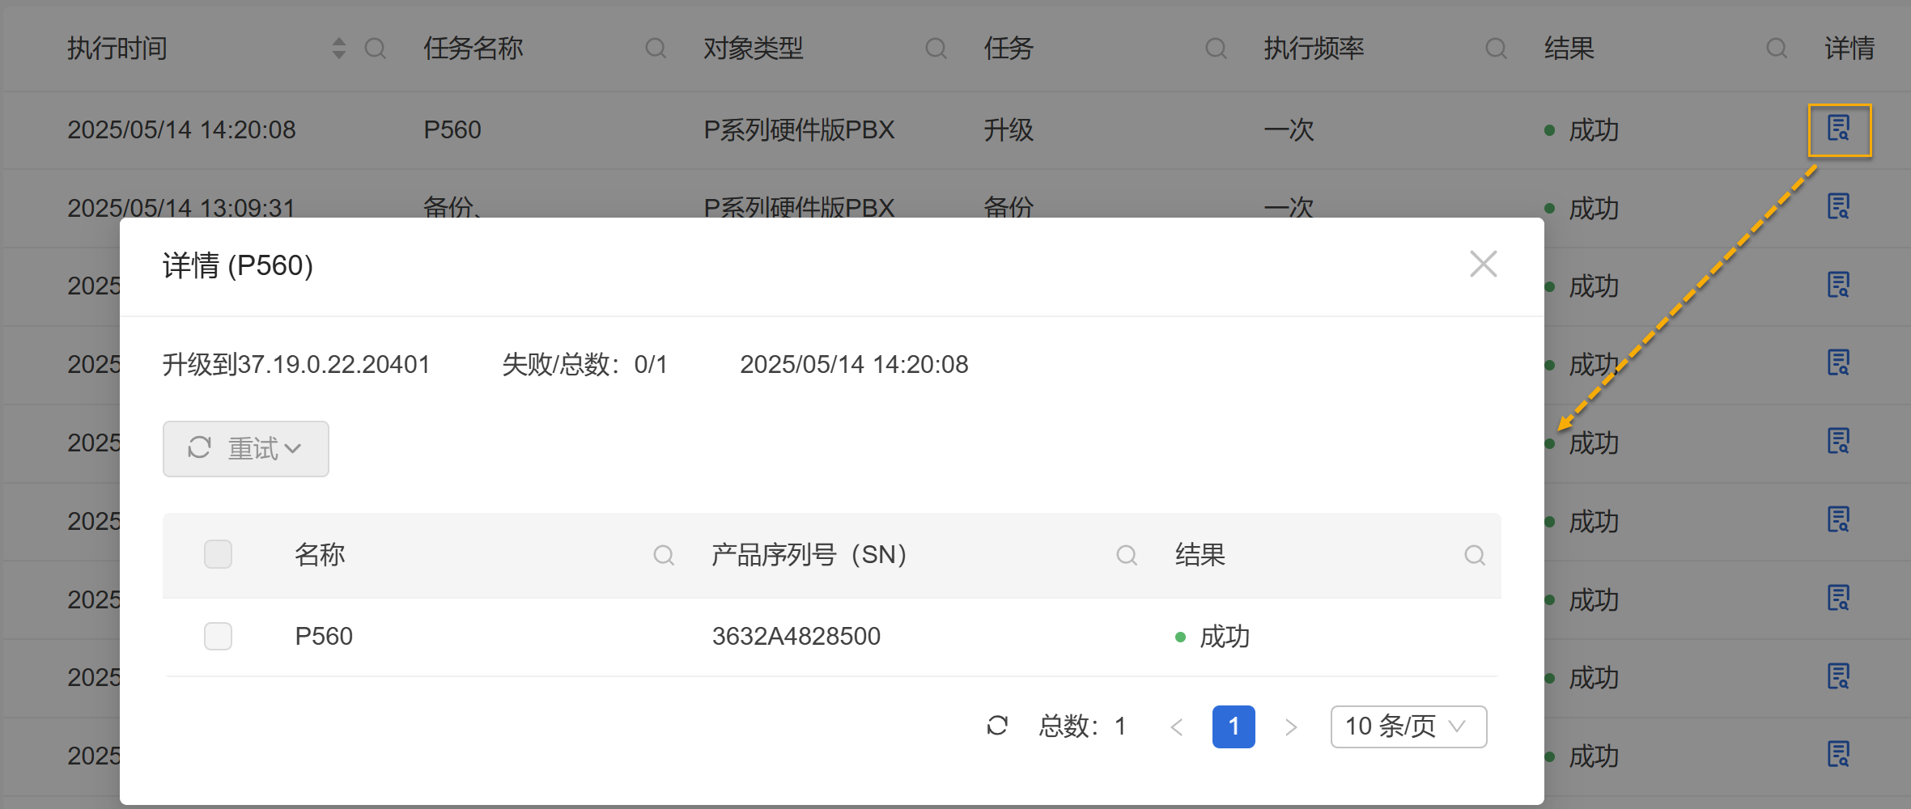Screen dimensions: 1911x809
Task: Search by 执行时间 column icon
Action: [375, 49]
